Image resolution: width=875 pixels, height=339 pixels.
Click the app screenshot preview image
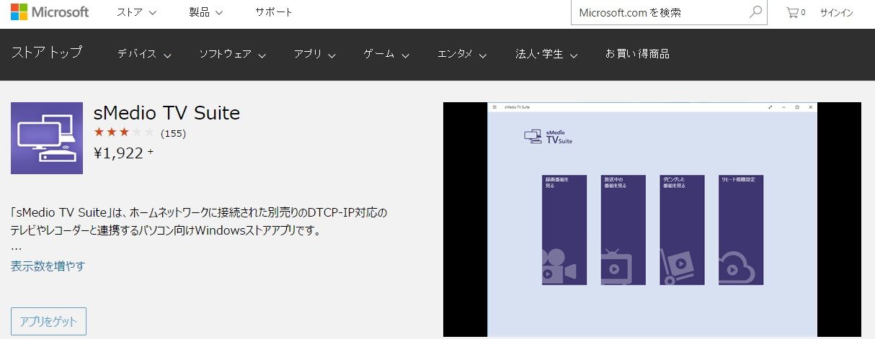(652, 220)
